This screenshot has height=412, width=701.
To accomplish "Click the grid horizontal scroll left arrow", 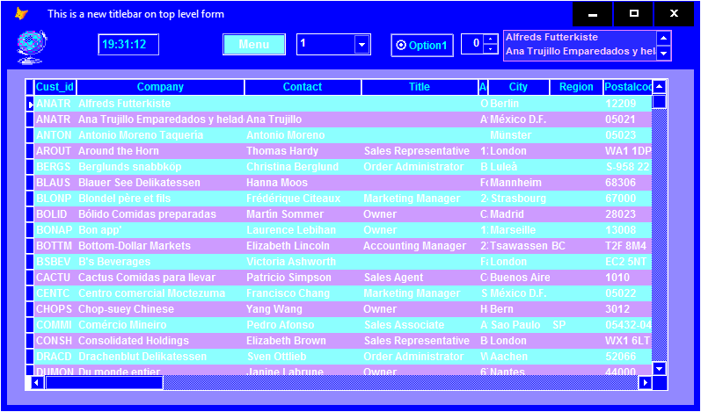I will point(38,382).
